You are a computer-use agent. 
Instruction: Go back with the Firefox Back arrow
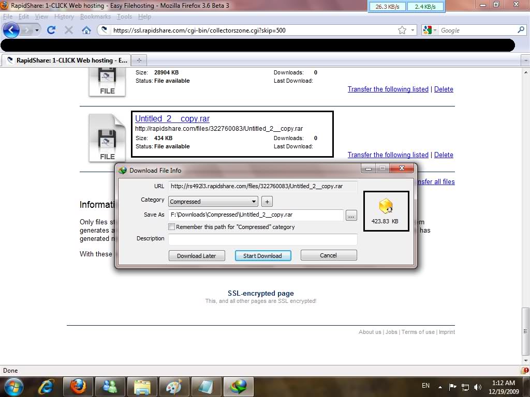pos(11,30)
